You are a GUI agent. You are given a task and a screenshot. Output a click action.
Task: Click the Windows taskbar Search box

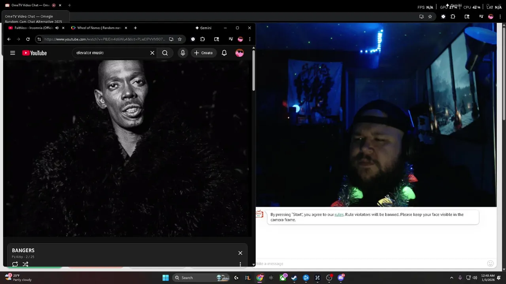click(x=202, y=278)
